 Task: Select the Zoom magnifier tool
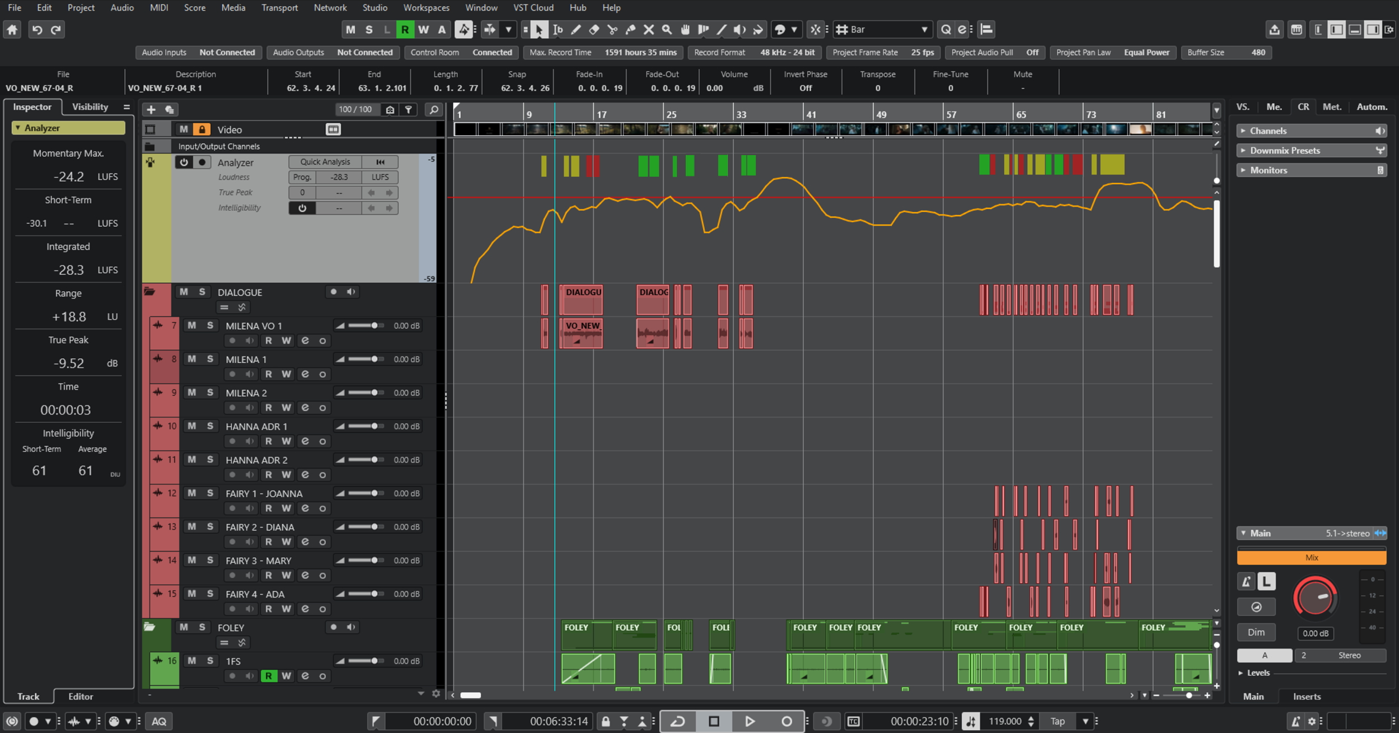pos(667,30)
